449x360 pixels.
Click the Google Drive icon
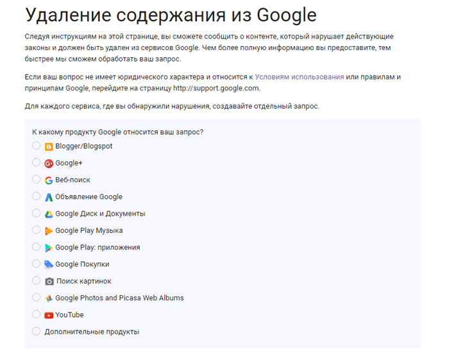click(x=49, y=214)
